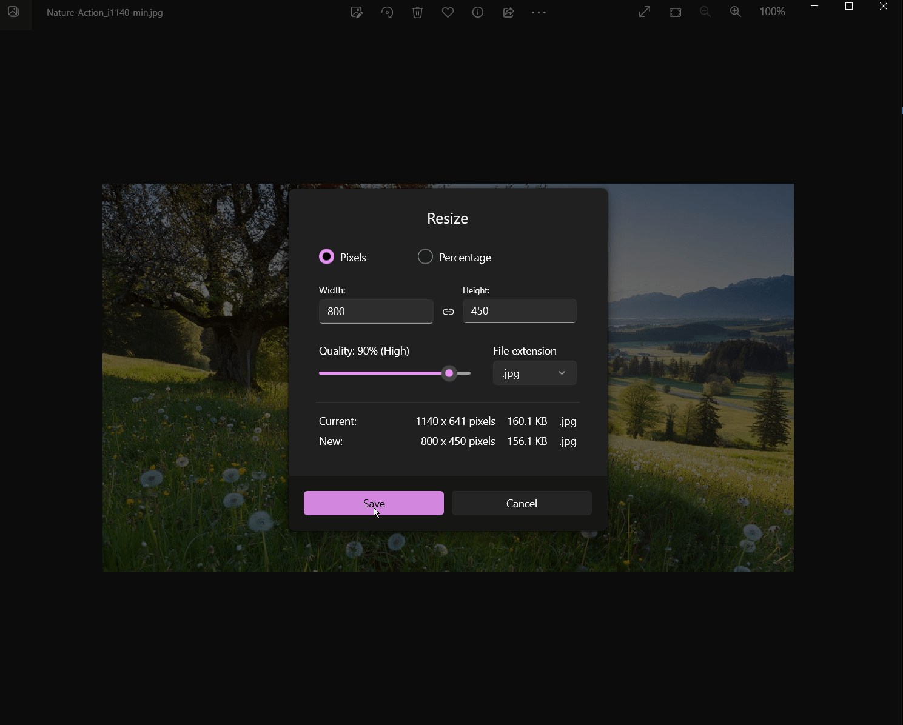
Task: Click the Share icon
Action: click(508, 12)
